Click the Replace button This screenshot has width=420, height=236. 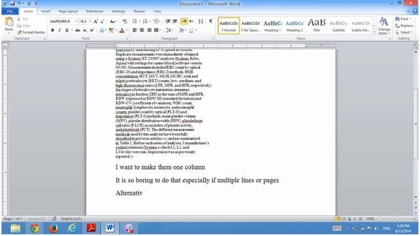click(x=404, y=26)
